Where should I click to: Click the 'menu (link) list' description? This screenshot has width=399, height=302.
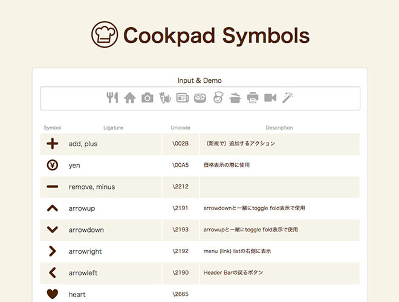(x=237, y=251)
